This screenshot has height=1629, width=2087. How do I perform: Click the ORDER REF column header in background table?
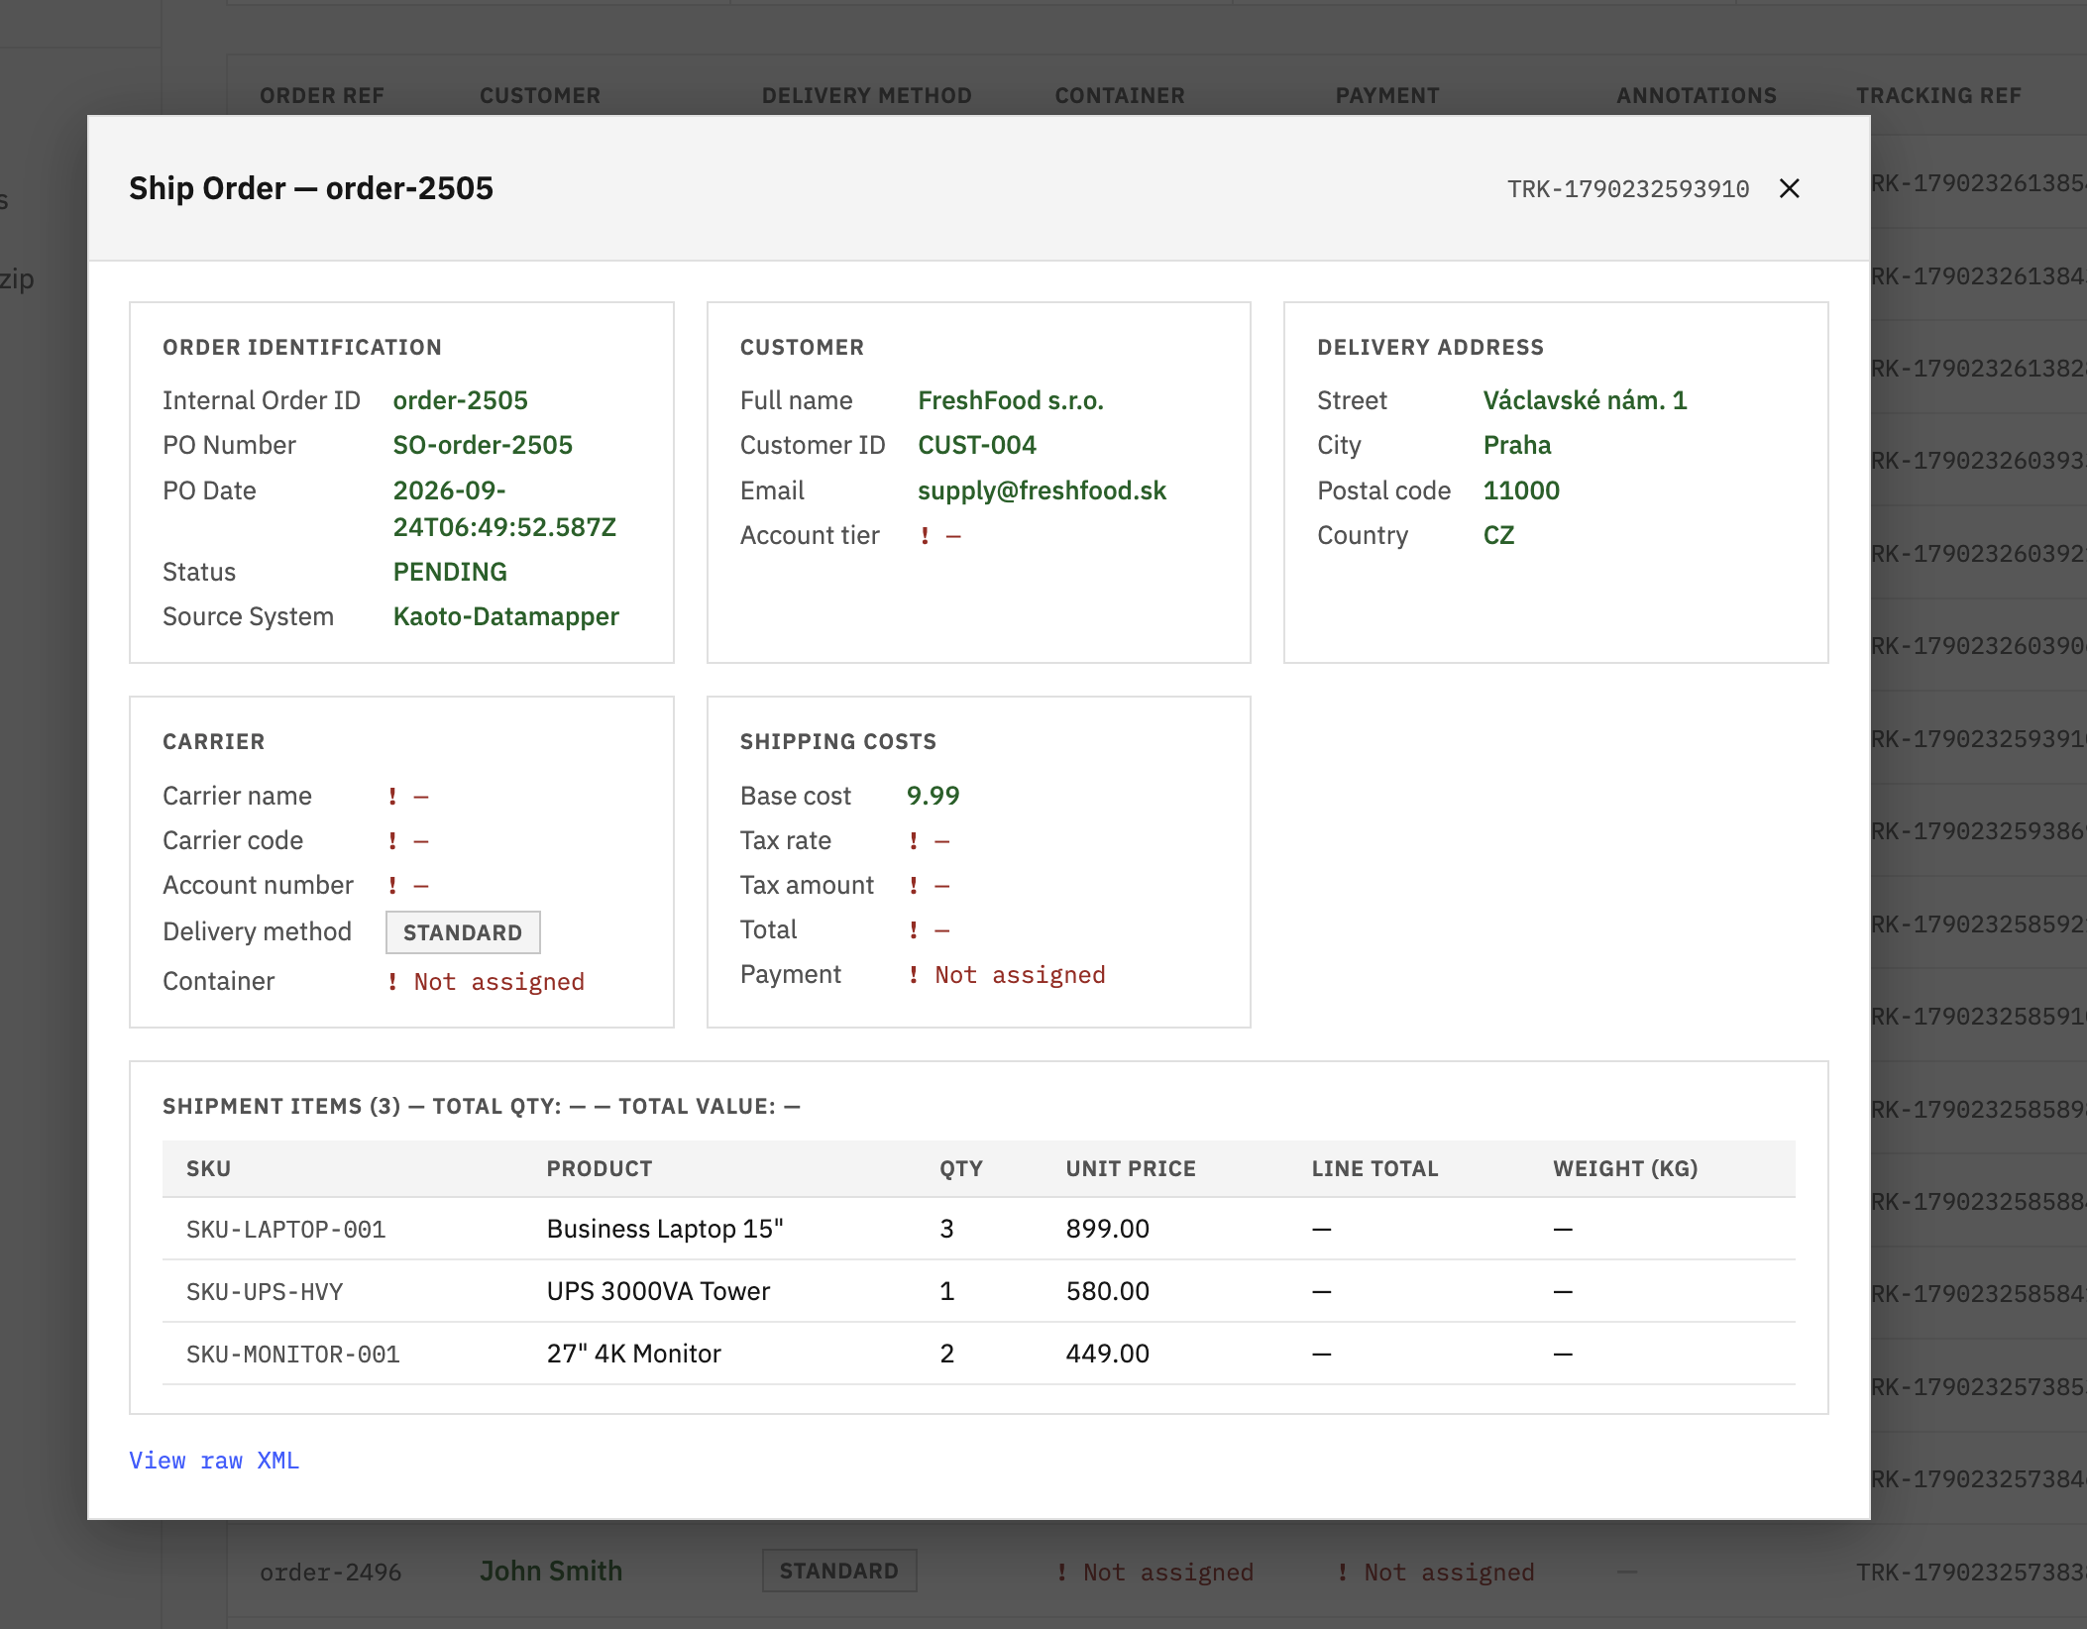coord(322,95)
